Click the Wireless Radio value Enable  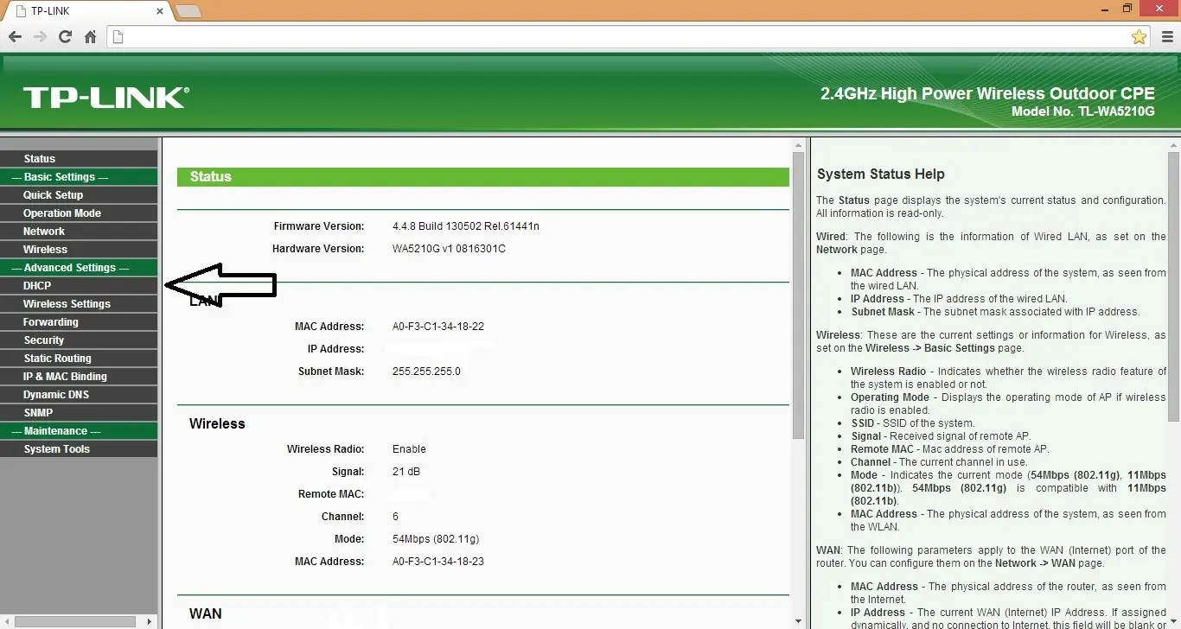click(x=409, y=449)
